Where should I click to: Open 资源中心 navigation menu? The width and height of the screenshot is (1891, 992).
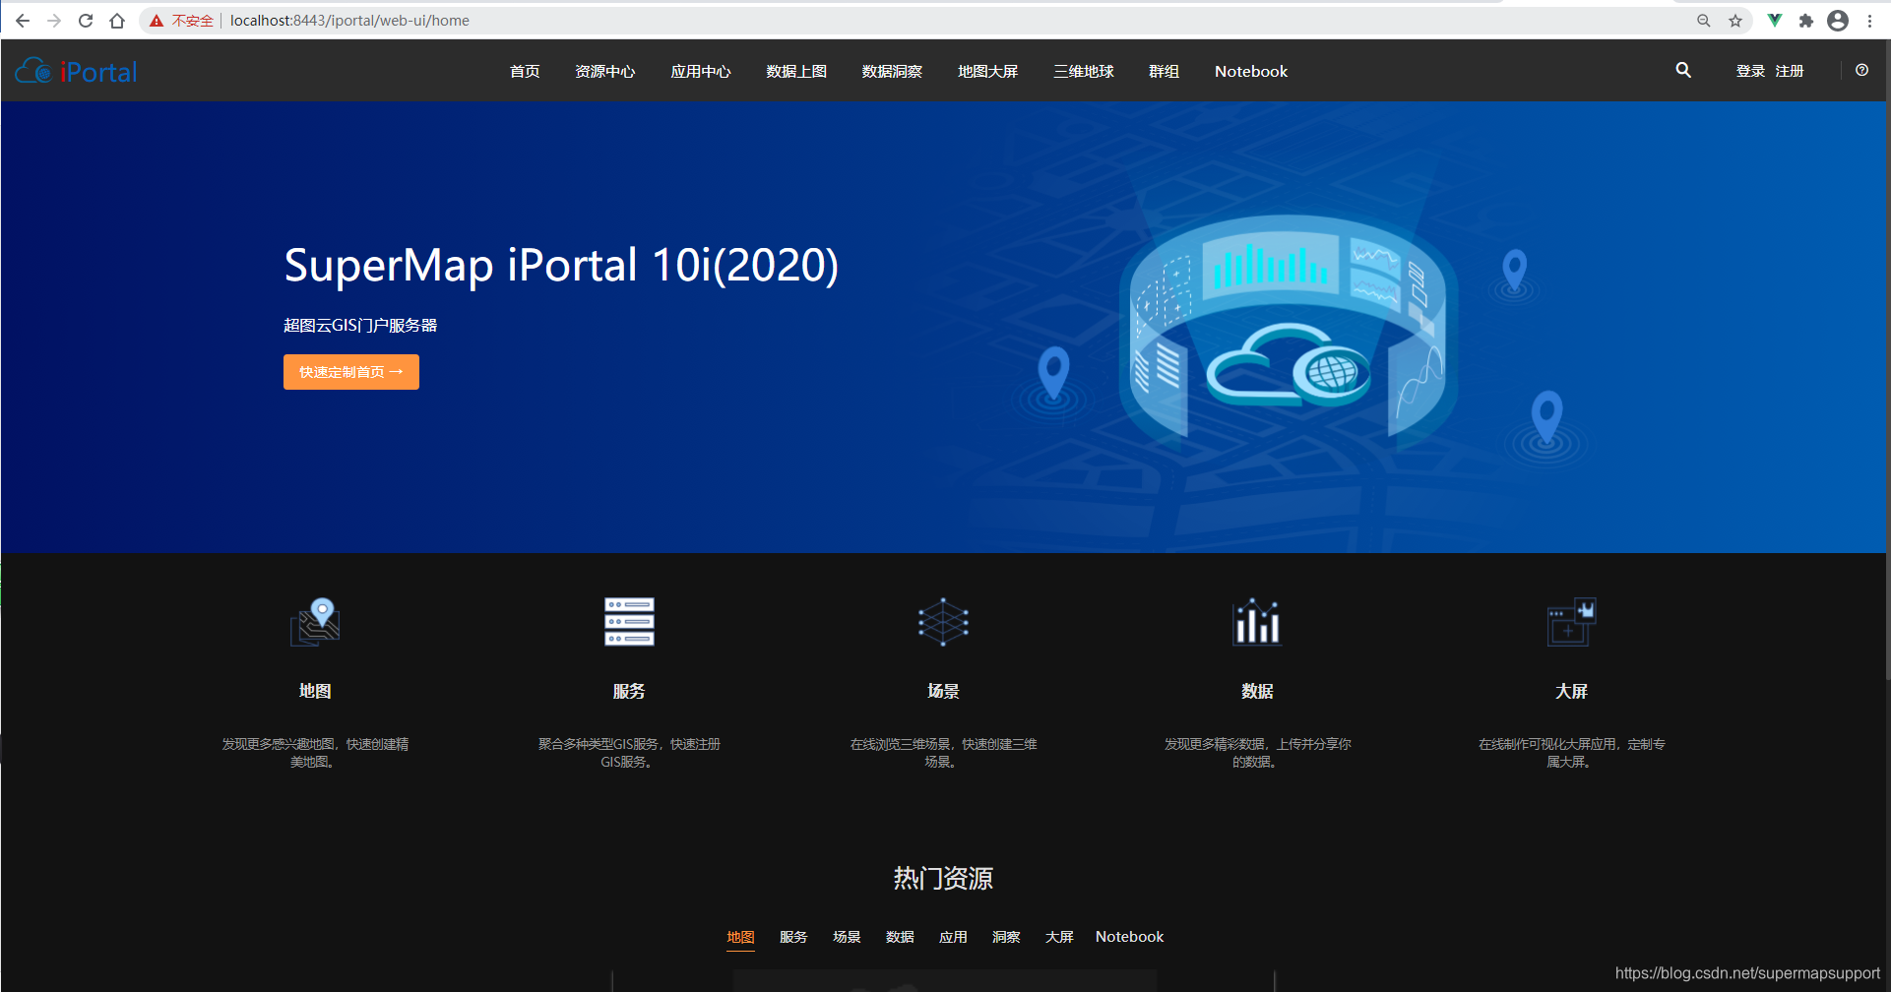(604, 71)
